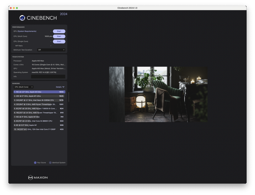This screenshot has width=255, height=195.
Task: Click the Your Score legend dot
Action: pyautogui.click(x=35, y=163)
